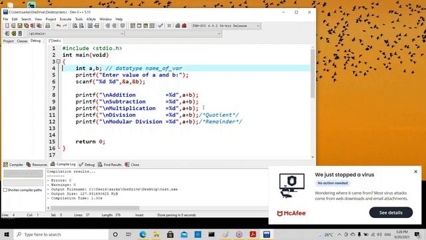This screenshot has height=240, width=426.
Task: Open the empty members dropdown beside (globals)
Action: click(x=173, y=33)
